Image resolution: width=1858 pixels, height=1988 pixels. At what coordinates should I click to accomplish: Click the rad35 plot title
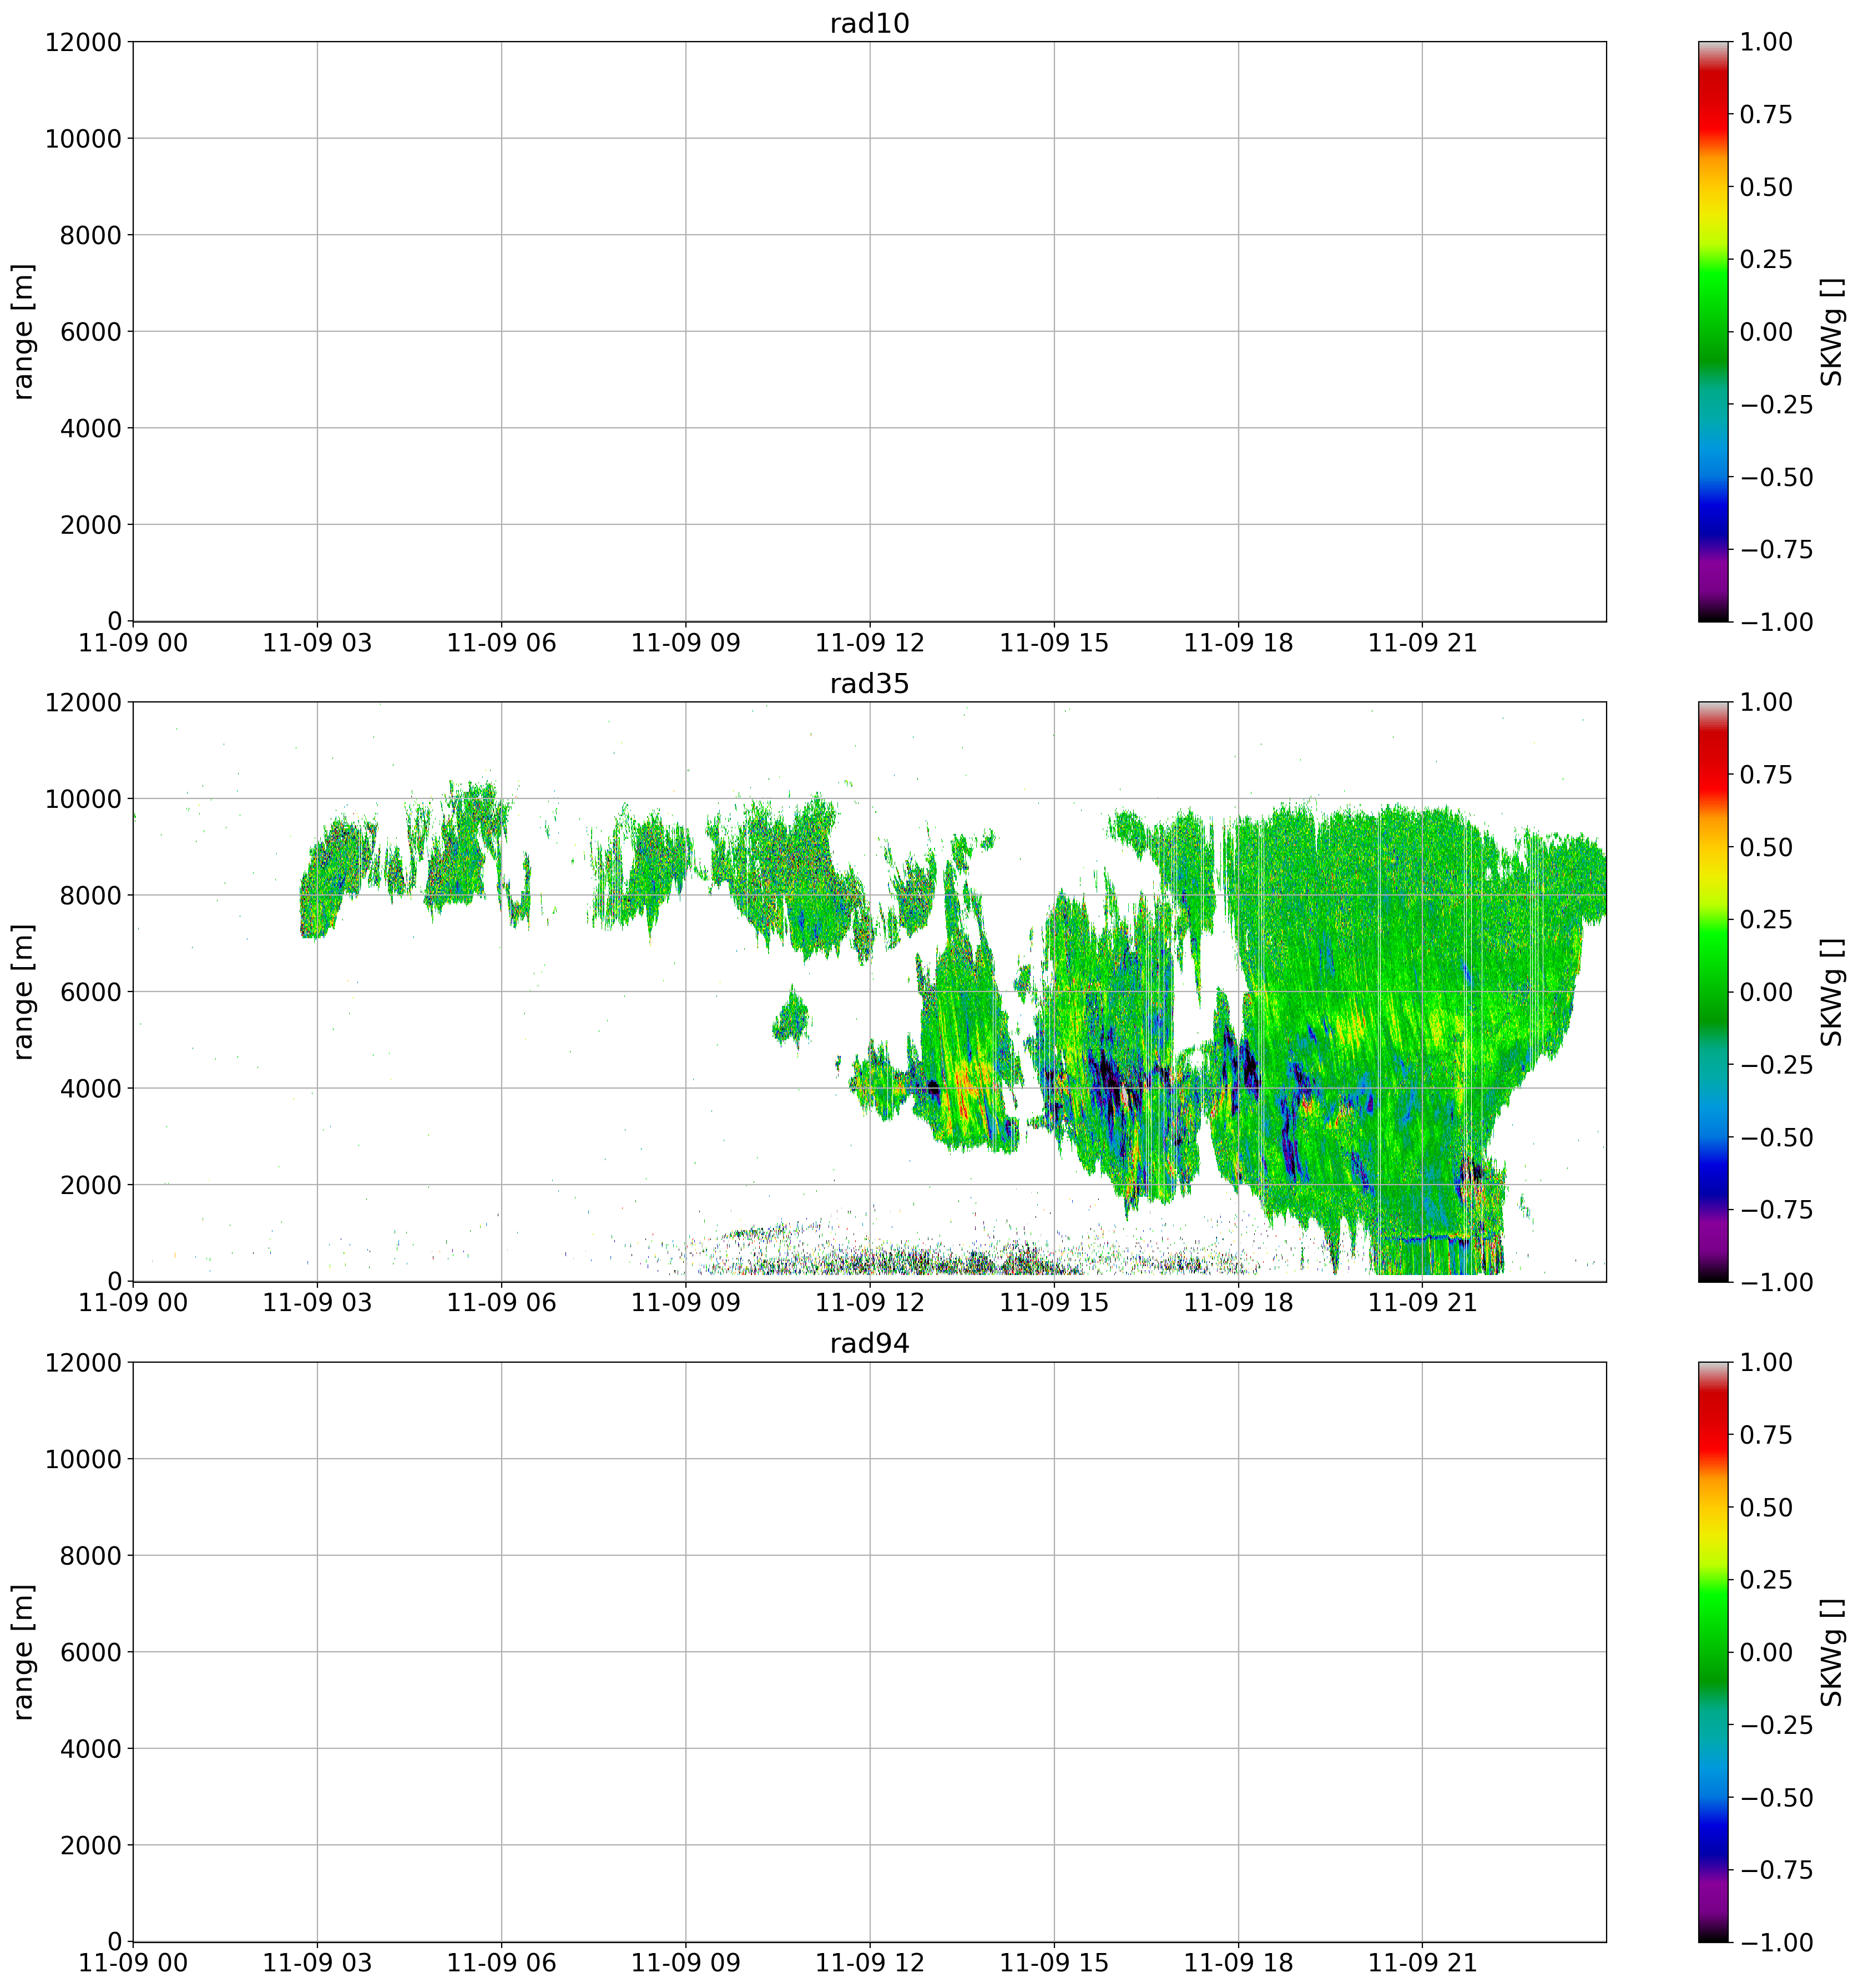(x=869, y=684)
